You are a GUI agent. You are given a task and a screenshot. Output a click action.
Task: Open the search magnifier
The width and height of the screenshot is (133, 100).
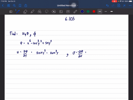(x=14, y=6)
